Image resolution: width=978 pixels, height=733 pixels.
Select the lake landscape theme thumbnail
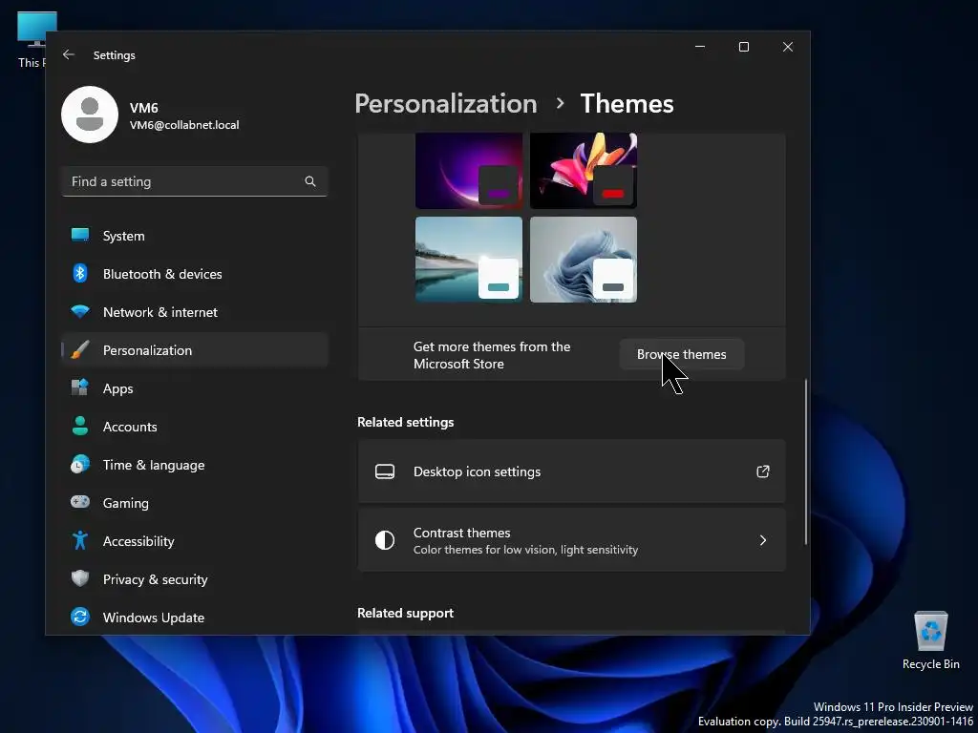tap(469, 260)
